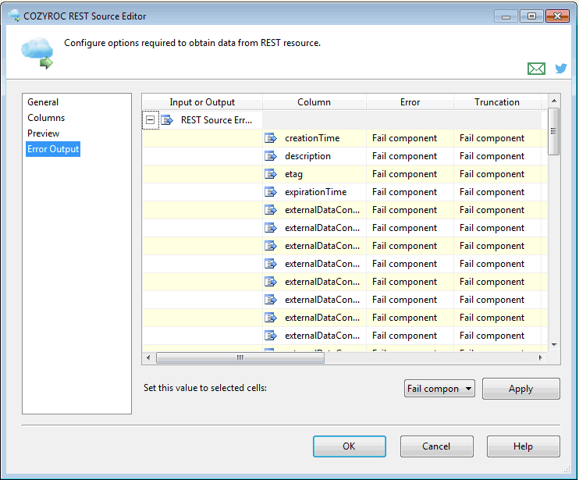579x480 pixels.
Task: Click the Input or Output header
Action: point(202,102)
